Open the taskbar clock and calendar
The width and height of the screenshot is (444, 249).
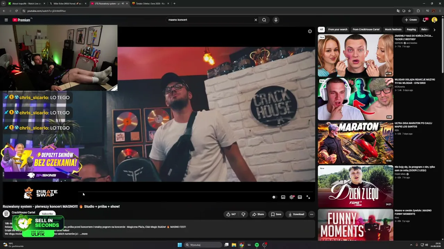(x=435, y=245)
